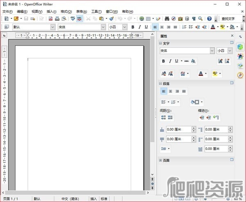Click the 默认 page style in status bar
The width and height of the screenshot is (246, 202).
click(37, 199)
